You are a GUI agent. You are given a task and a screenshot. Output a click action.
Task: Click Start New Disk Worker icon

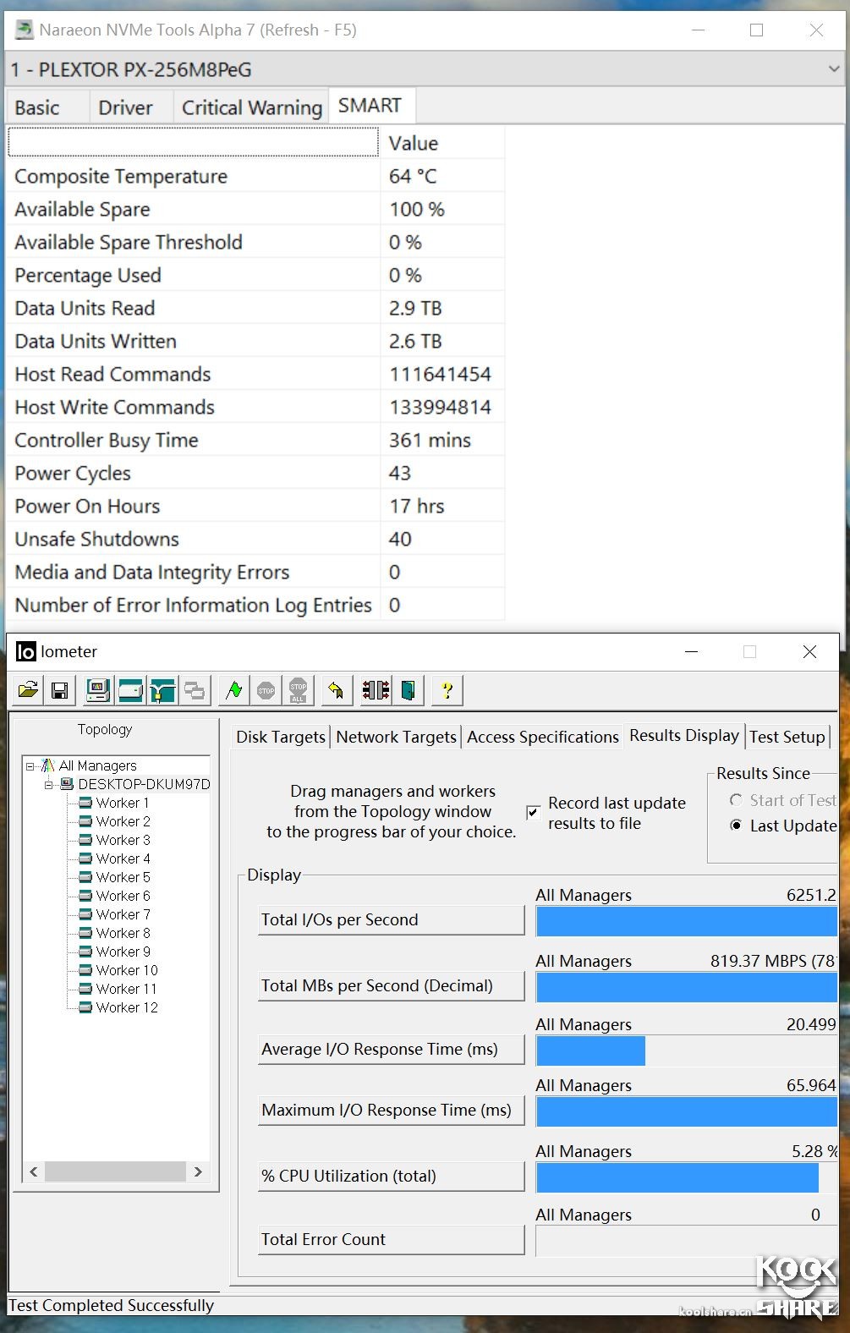pyautogui.click(x=131, y=690)
